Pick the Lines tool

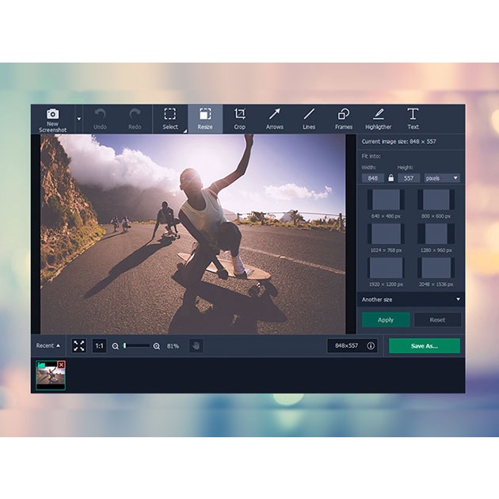(309, 118)
